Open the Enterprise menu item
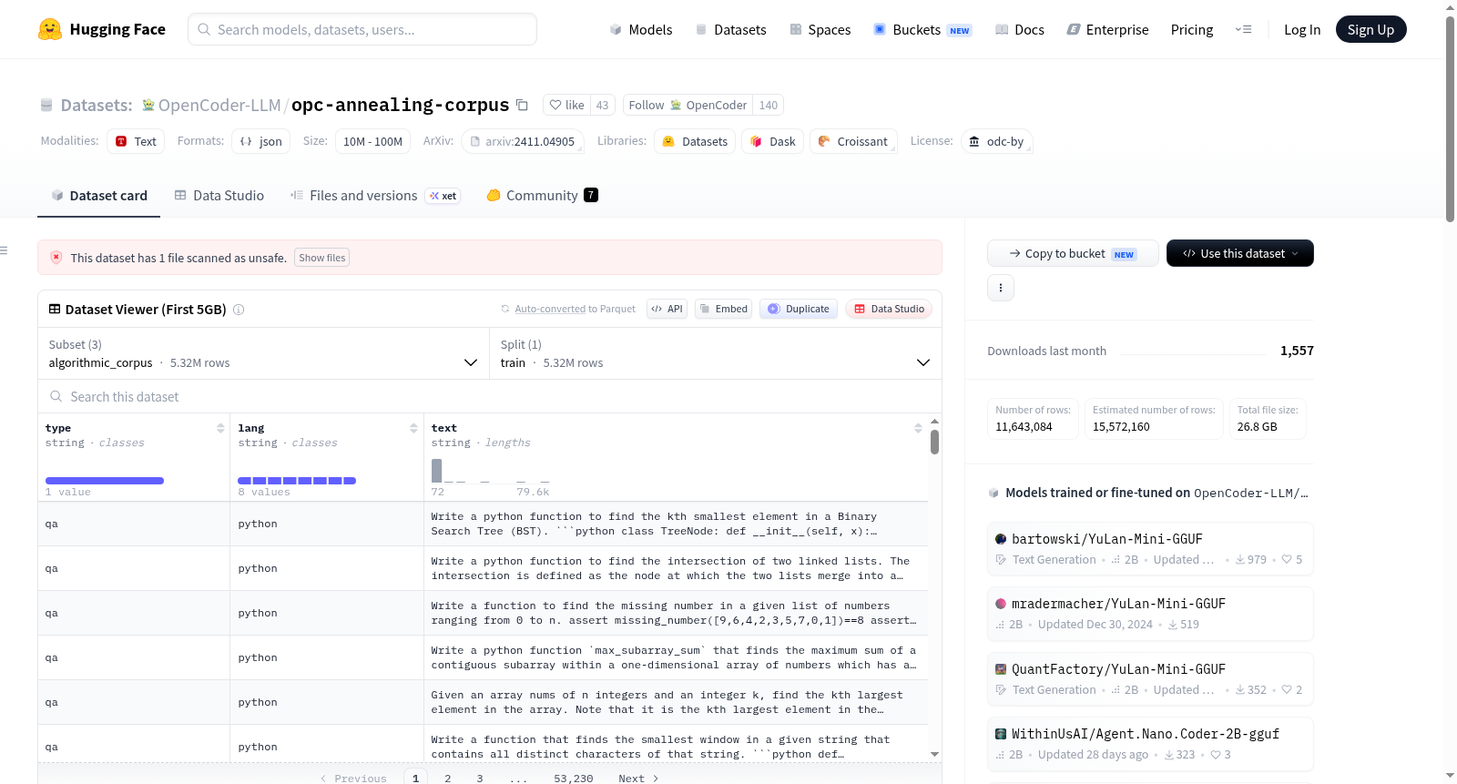 click(1107, 29)
